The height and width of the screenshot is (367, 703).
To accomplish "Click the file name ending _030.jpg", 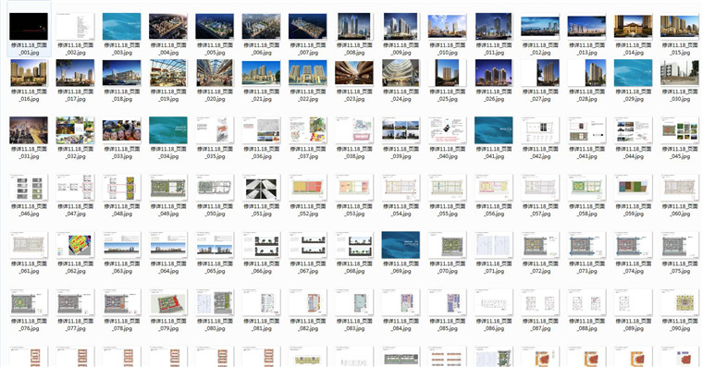I will point(680,95).
